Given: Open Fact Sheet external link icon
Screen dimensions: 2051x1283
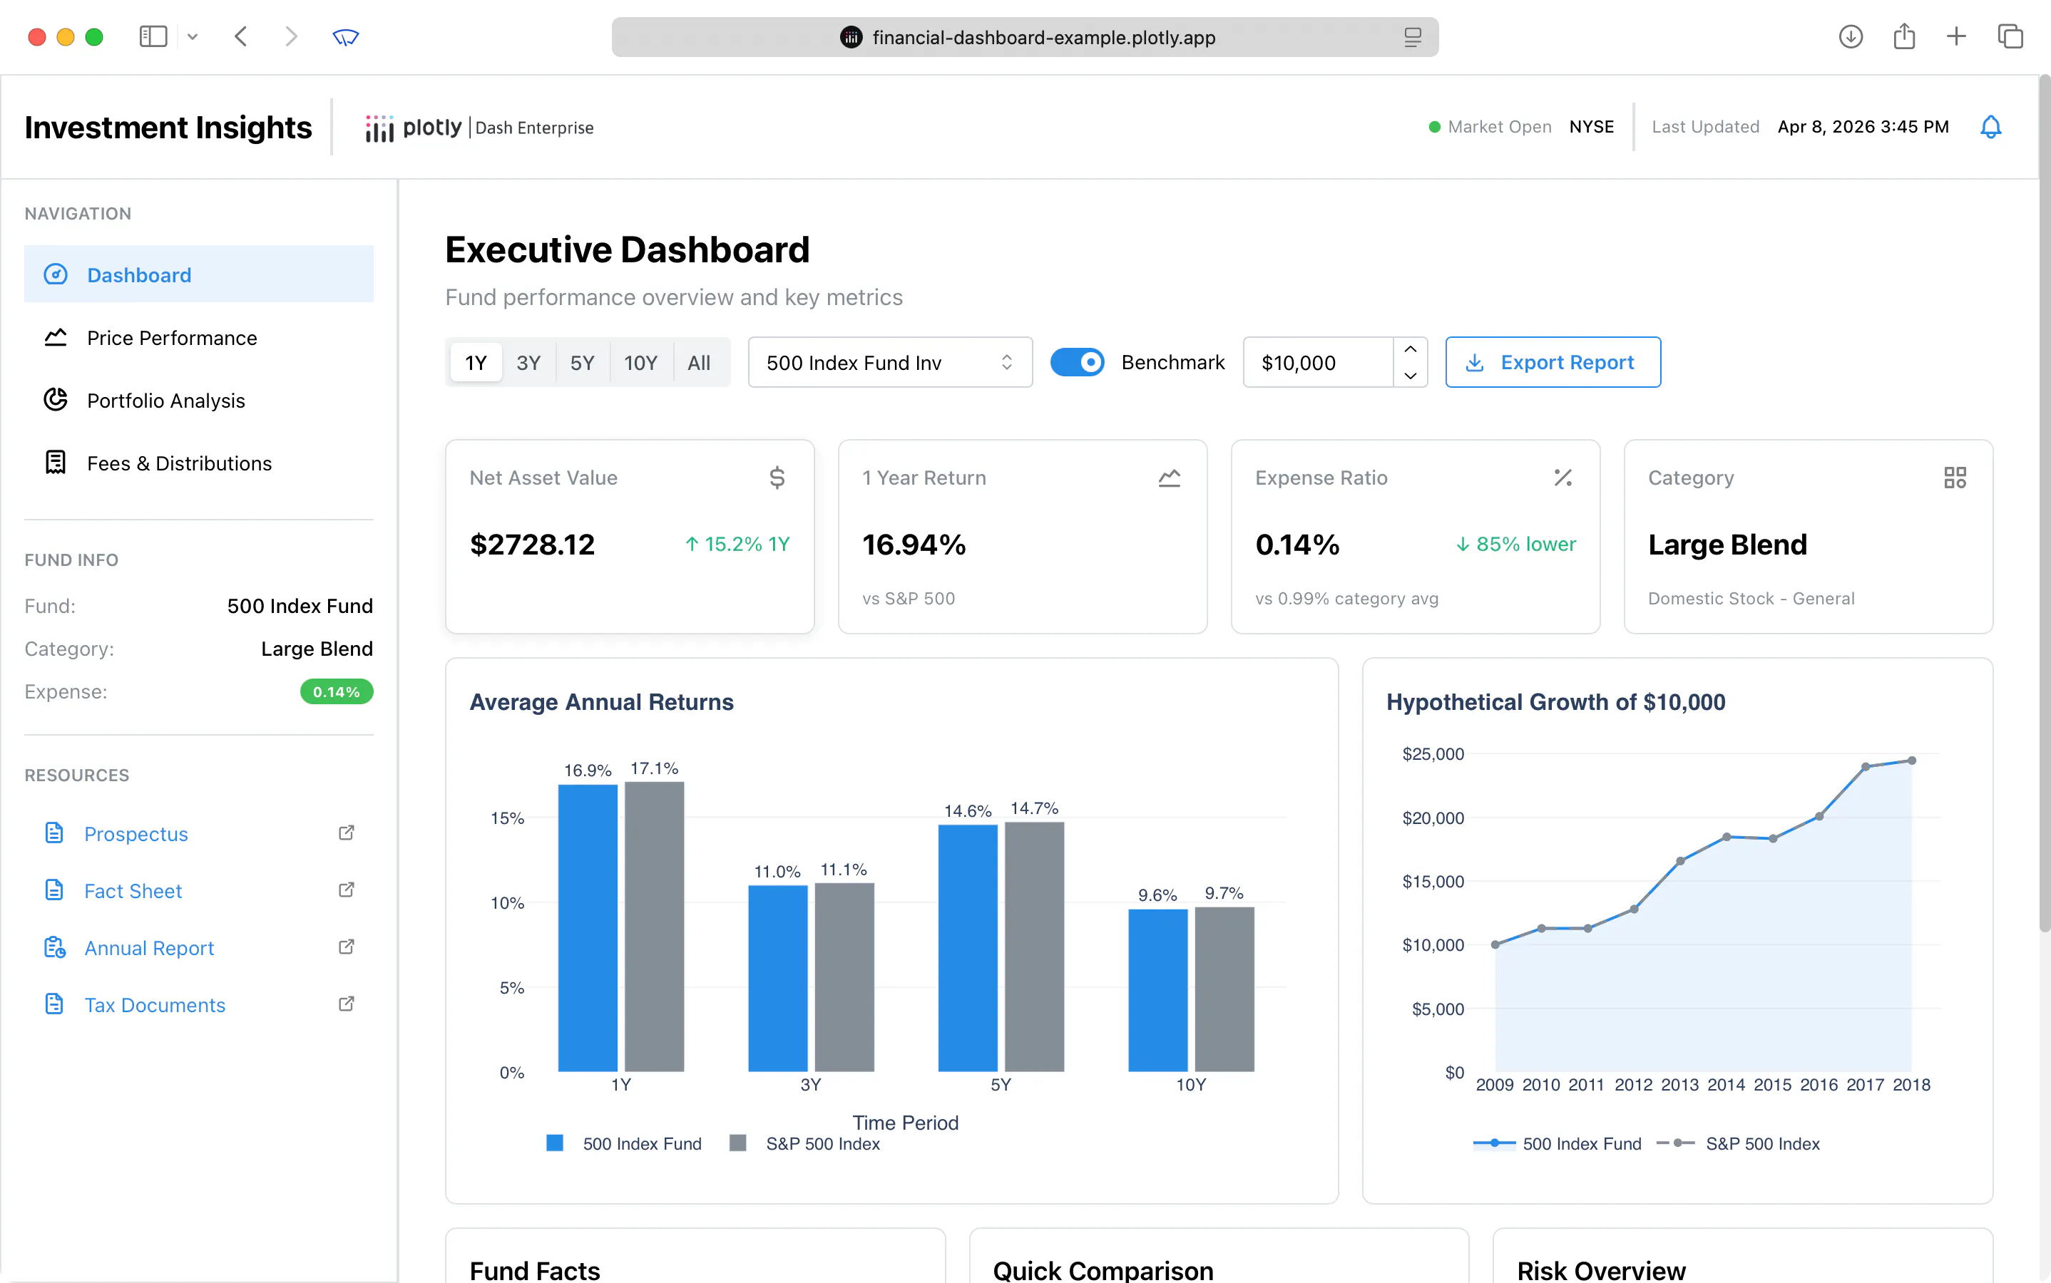Looking at the screenshot, I should pos(347,890).
